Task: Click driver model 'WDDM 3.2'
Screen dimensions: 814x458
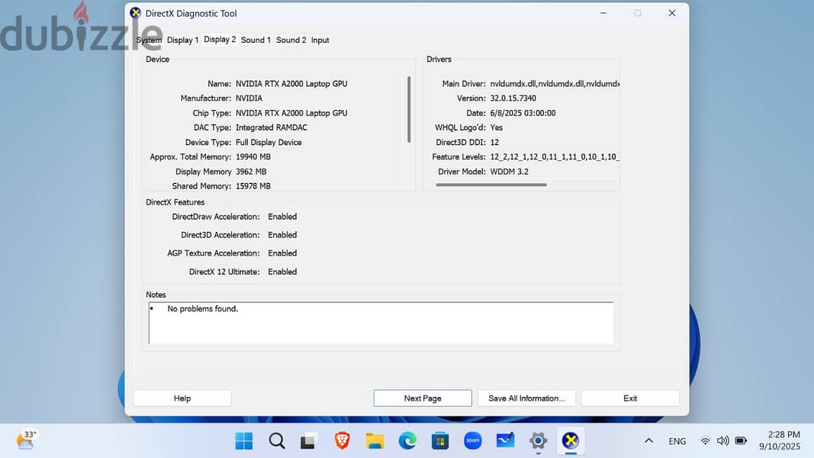Action: pyautogui.click(x=510, y=171)
